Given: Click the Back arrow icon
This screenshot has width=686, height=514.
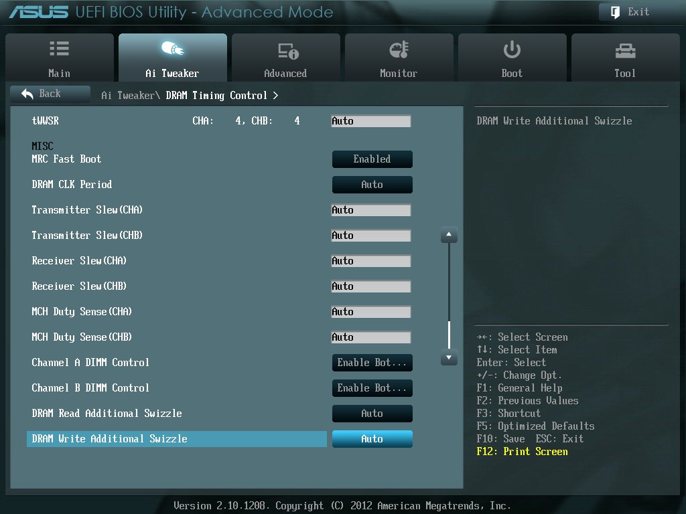Looking at the screenshot, I should tap(27, 94).
